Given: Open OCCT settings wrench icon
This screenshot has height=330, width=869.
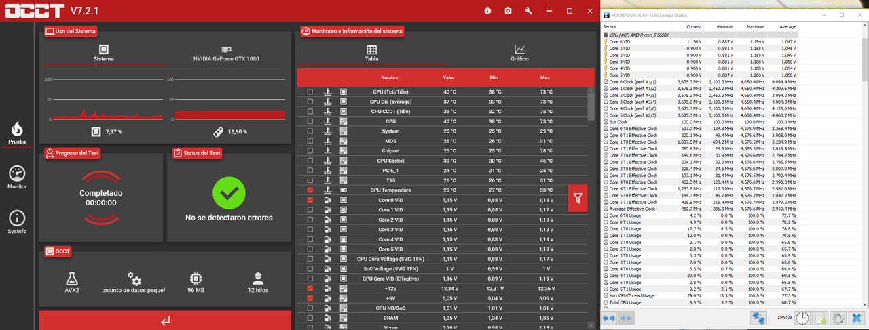Looking at the screenshot, I should click(528, 11).
